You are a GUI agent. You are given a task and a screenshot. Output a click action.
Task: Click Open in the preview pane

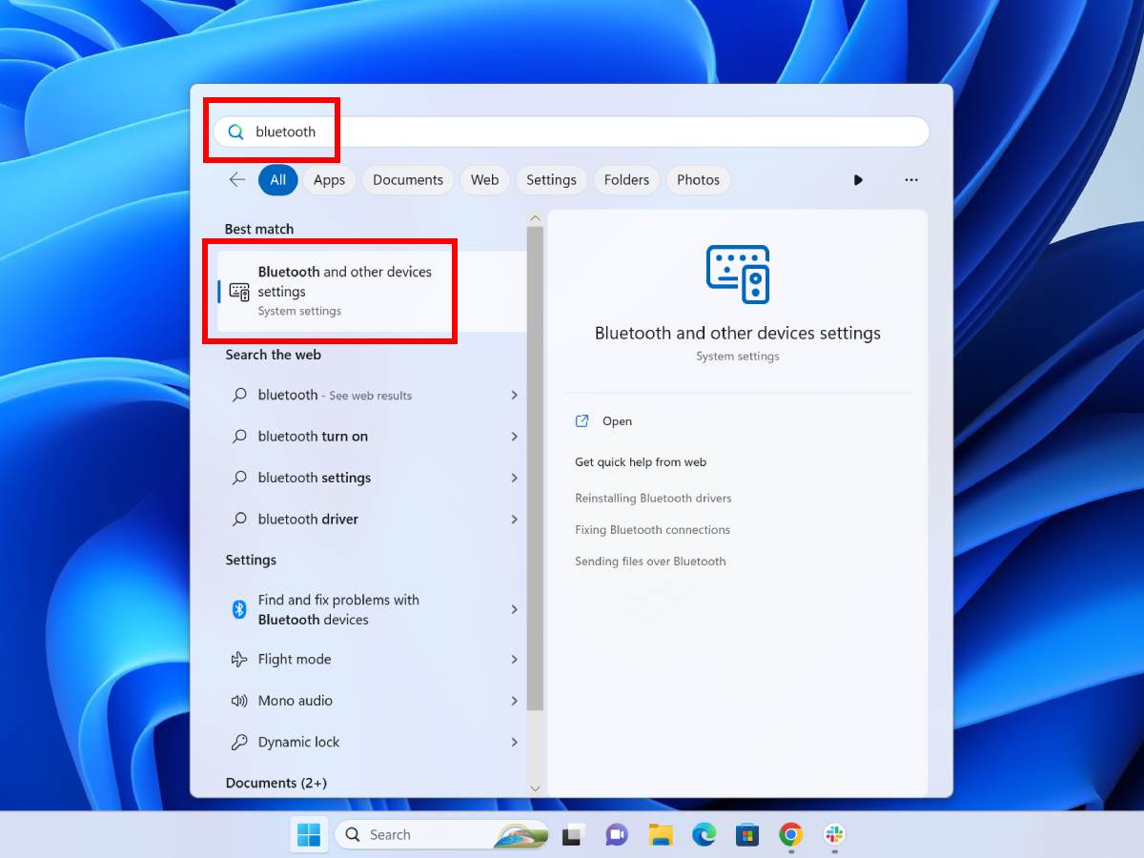click(x=617, y=421)
